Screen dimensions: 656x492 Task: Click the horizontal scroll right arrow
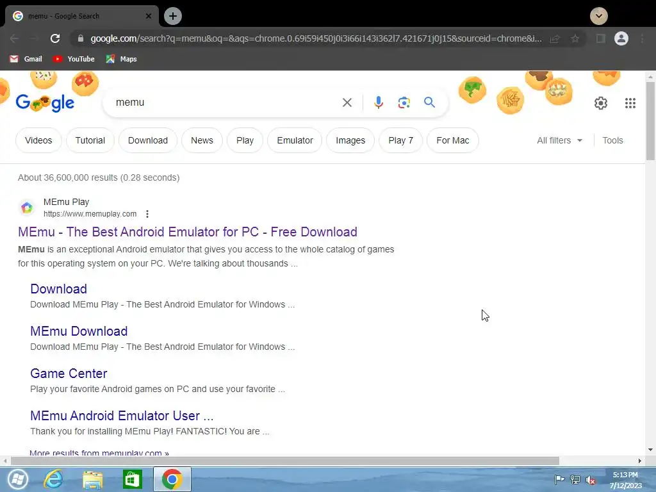tap(639, 461)
